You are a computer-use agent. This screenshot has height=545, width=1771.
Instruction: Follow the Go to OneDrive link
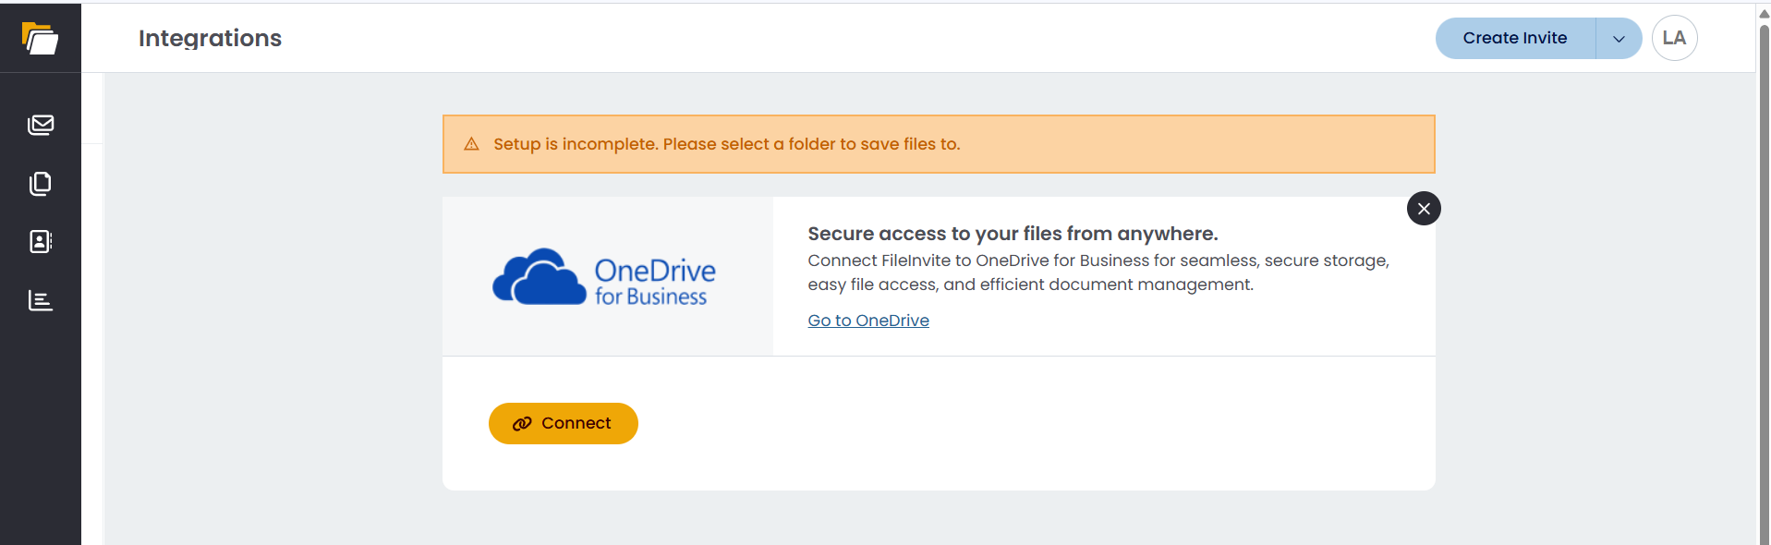click(x=868, y=321)
